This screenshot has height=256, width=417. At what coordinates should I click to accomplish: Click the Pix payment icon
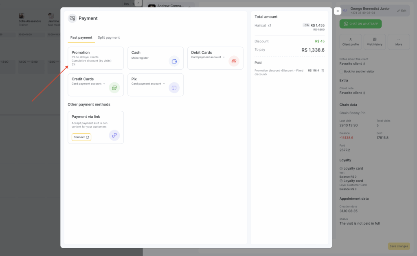click(174, 88)
